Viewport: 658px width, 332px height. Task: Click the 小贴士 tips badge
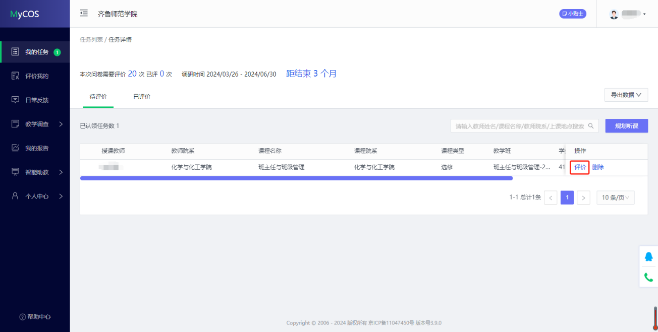pos(572,14)
